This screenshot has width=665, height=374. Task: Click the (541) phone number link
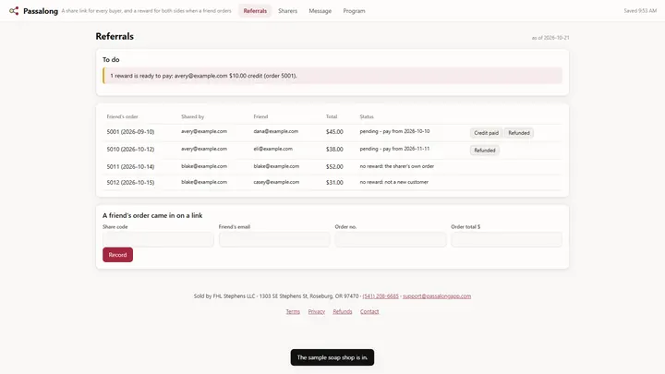[381, 296]
